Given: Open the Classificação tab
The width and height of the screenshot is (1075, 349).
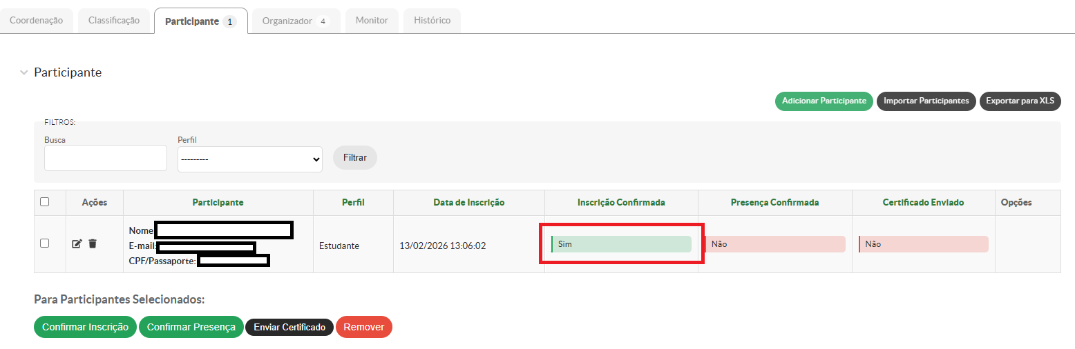Looking at the screenshot, I should pos(114,21).
